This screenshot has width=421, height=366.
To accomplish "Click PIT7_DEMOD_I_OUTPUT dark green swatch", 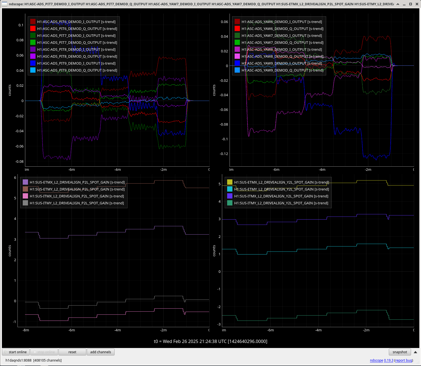I will (x=33, y=35).
